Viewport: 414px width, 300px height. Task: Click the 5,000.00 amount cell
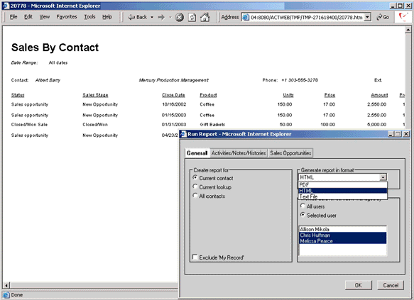[x=377, y=124]
